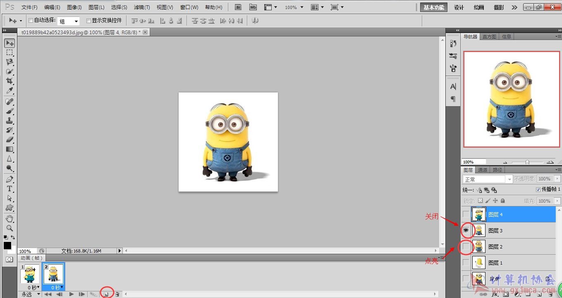Toggle Quick Mask mode icon
Screen dimensions: 562x298
(9, 259)
